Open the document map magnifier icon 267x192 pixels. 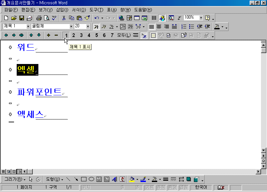coord(171,18)
